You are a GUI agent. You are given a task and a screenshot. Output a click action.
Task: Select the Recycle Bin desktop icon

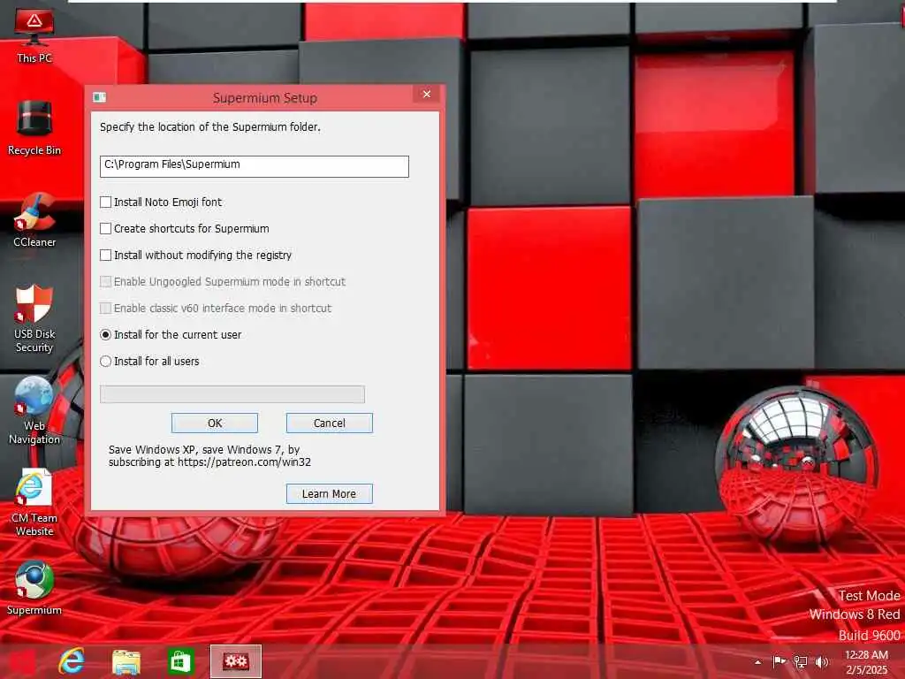pos(34,127)
